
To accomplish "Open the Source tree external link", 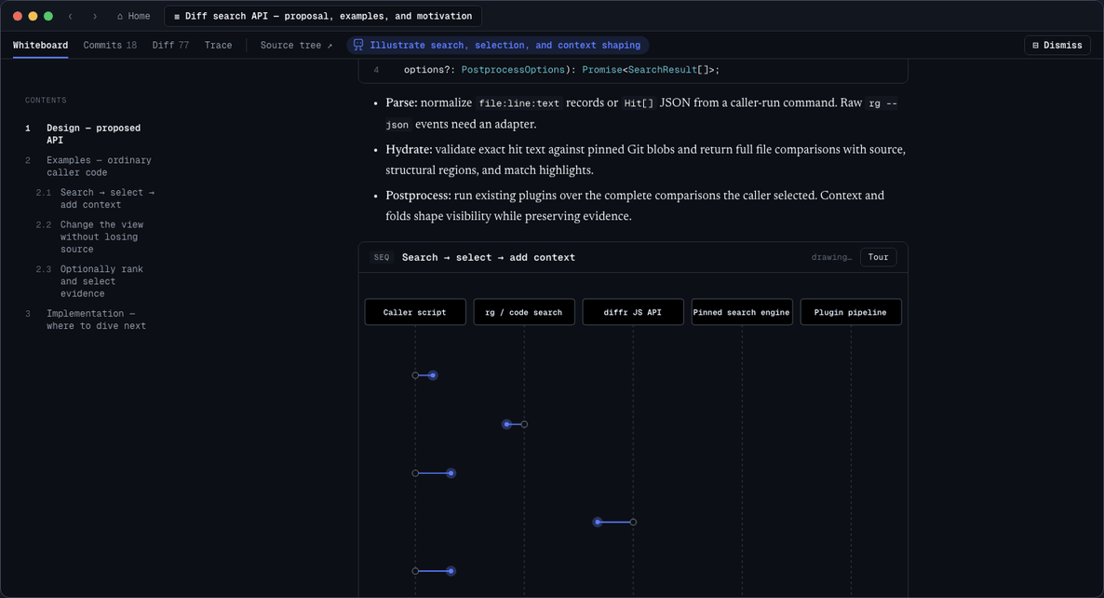I will point(296,45).
